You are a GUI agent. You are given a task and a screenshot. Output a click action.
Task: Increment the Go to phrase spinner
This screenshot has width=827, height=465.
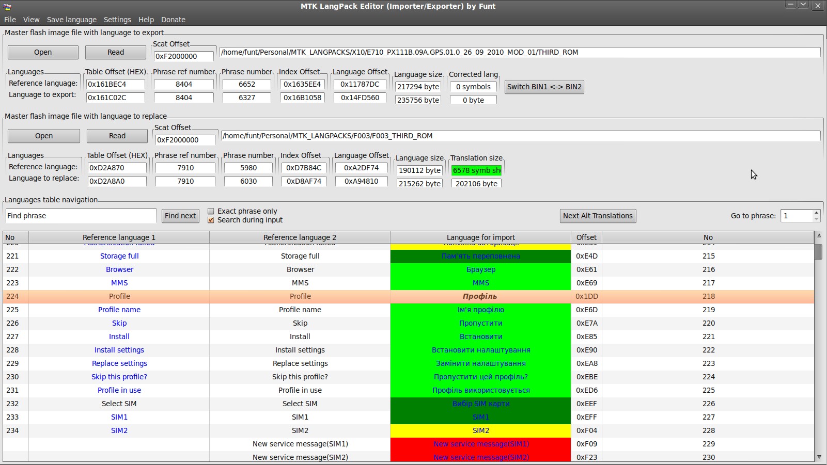point(816,213)
